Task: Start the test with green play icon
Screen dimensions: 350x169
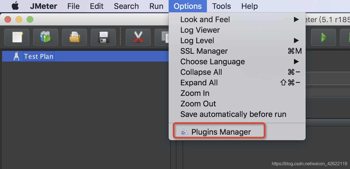Action: tap(323, 37)
